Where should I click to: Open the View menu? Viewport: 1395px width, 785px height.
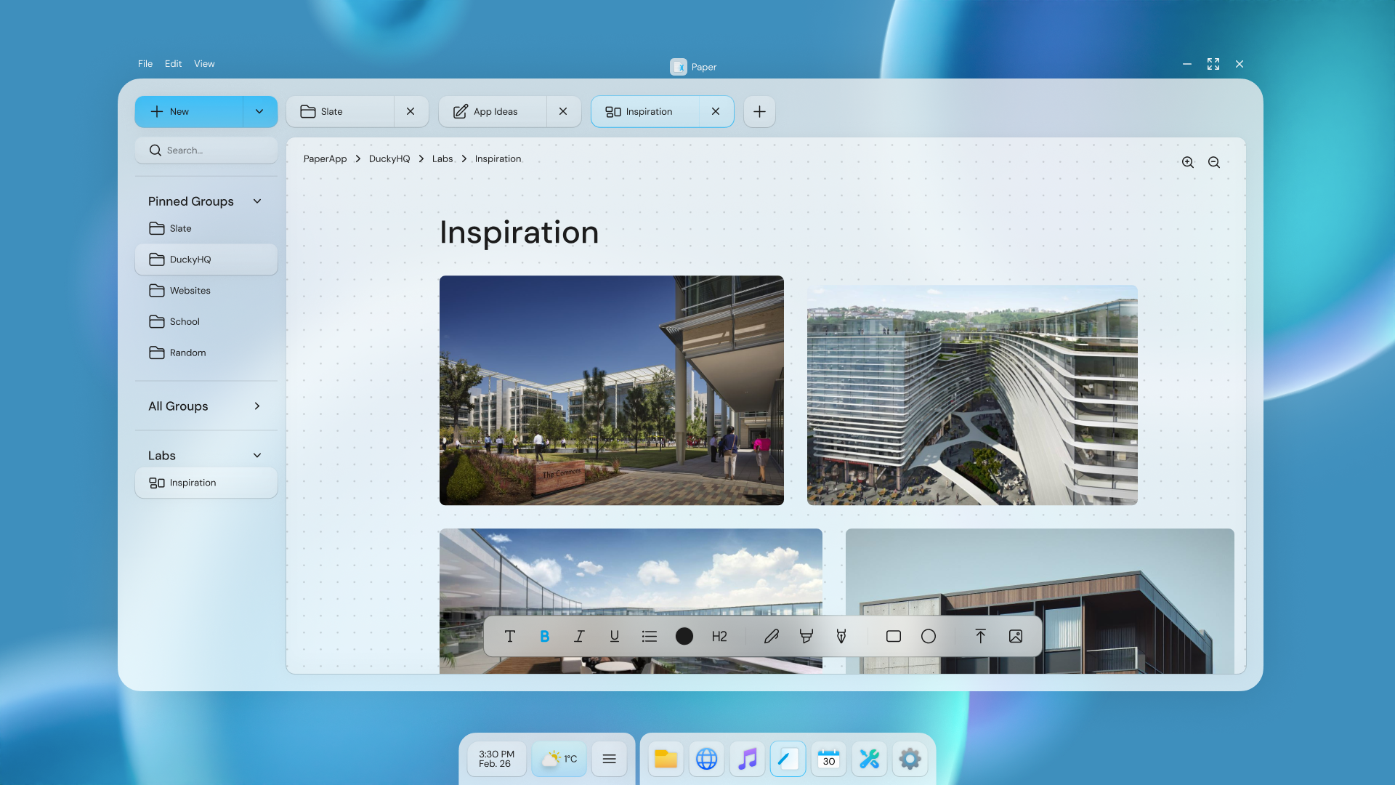click(x=204, y=64)
